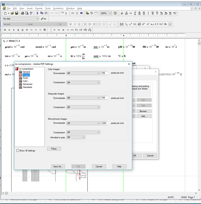Viewport: 201px width, 204px height.
Task: Select Standards in the settings tree
Action: pos(28,87)
